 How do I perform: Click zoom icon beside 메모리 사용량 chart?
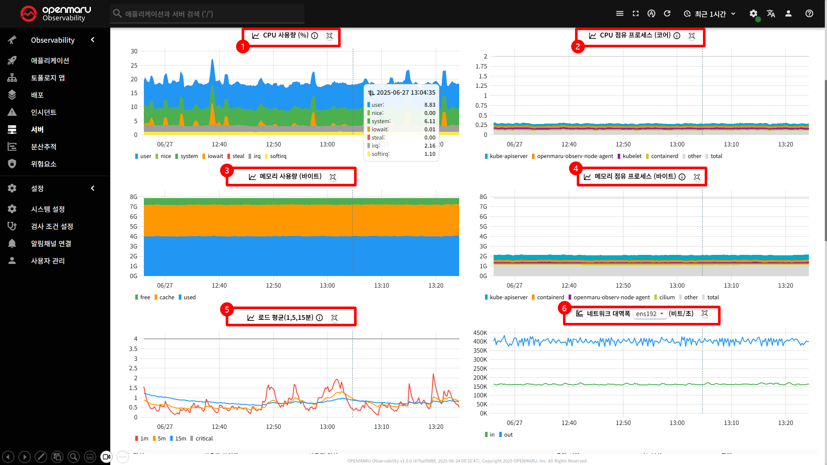333,177
